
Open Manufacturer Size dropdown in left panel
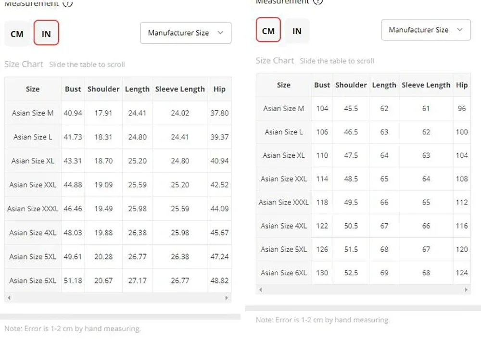pos(186,33)
